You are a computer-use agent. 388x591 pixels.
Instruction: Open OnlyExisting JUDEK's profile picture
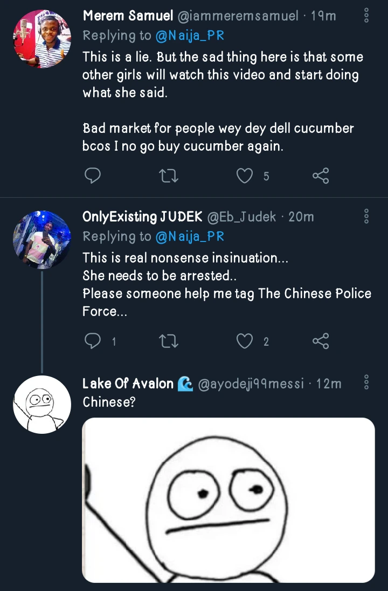[41, 239]
